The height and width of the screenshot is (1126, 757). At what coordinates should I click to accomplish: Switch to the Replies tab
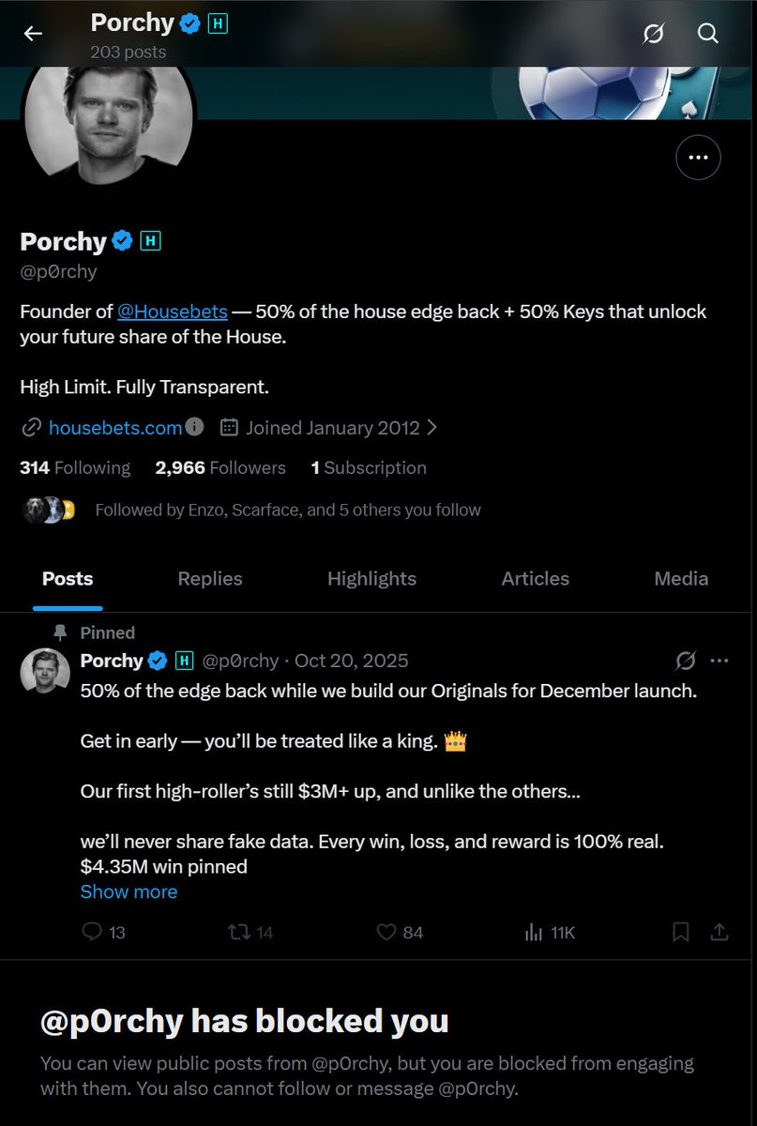click(210, 579)
